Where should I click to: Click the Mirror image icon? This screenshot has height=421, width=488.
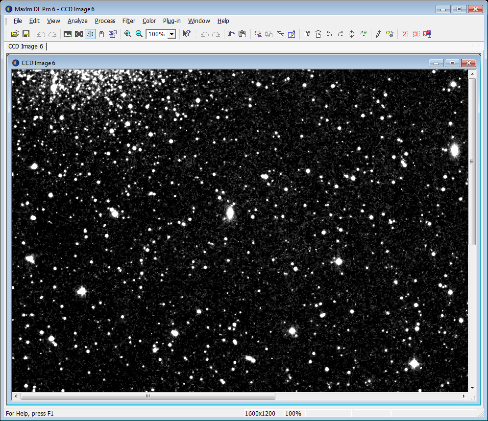pyautogui.click(x=307, y=34)
